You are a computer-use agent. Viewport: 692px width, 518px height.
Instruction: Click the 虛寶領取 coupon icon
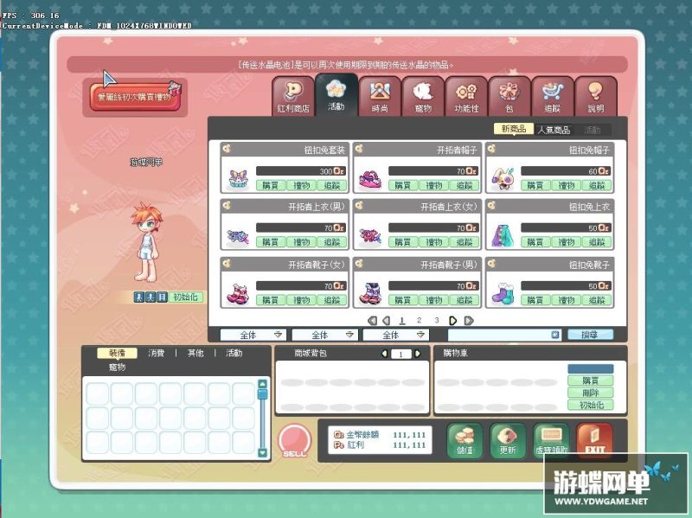(551, 441)
